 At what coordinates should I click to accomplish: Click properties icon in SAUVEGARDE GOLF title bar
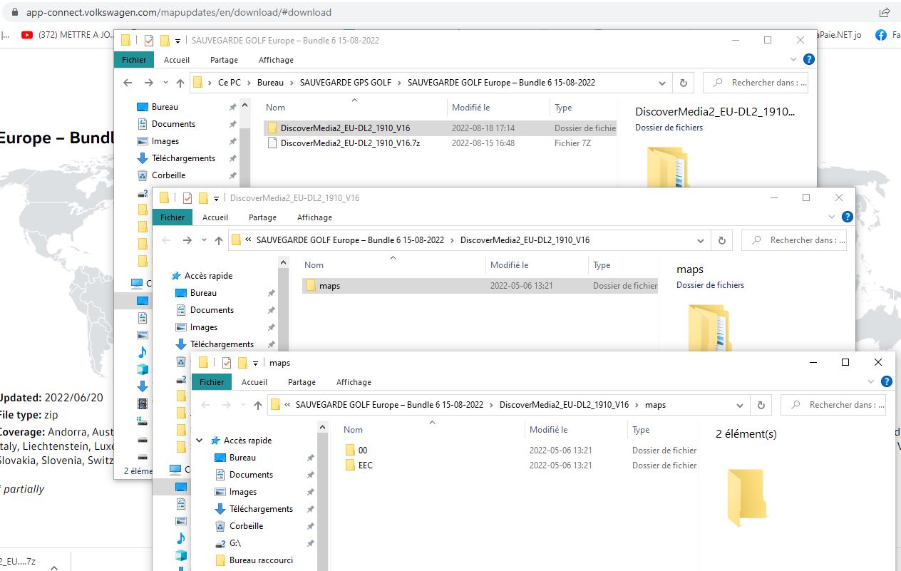click(149, 41)
